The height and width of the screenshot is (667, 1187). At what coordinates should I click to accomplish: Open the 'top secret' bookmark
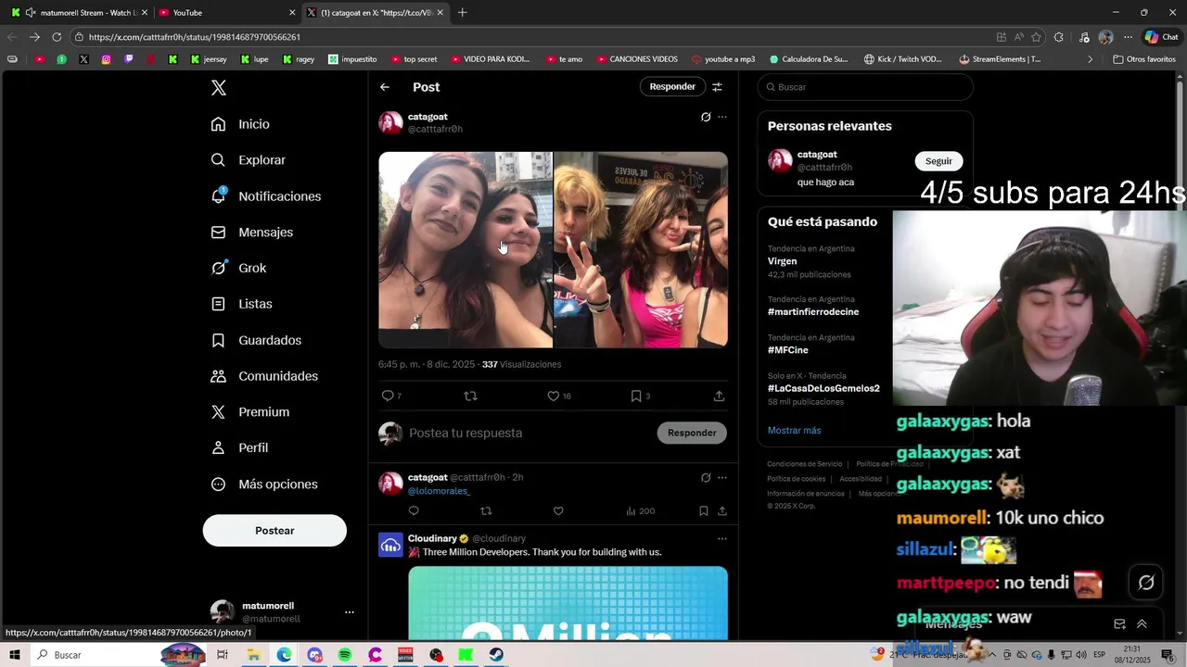(x=413, y=59)
